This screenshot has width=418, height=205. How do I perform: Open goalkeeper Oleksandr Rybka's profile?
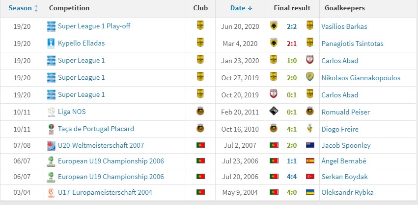pos(347,192)
